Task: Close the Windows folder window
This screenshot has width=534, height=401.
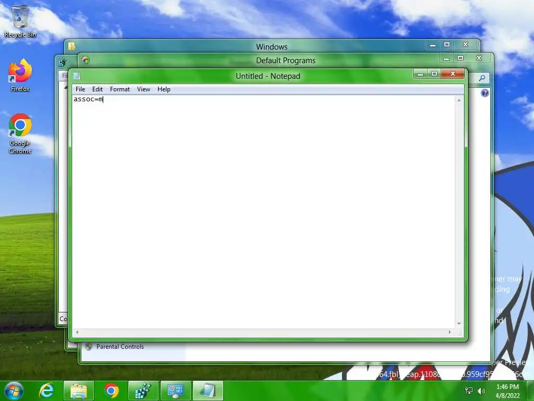Action: [x=465, y=45]
